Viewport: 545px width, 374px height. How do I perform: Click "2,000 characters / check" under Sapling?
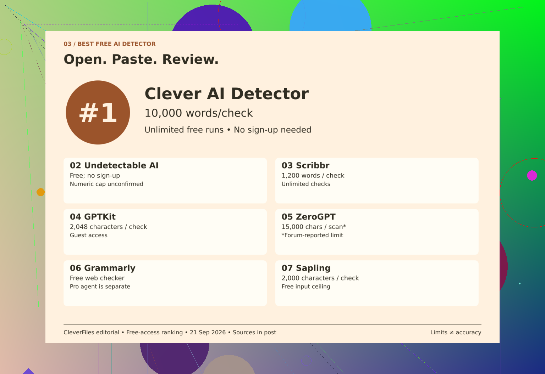click(x=320, y=278)
